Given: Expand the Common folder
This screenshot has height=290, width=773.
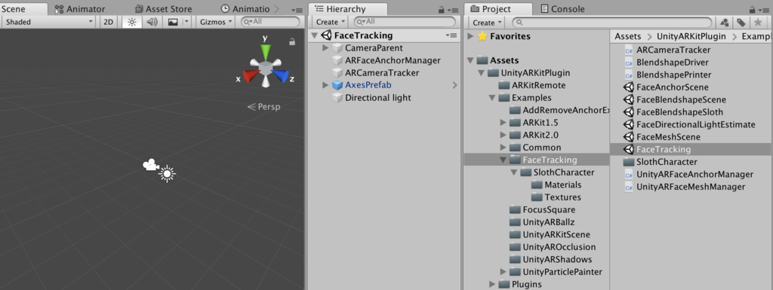Looking at the screenshot, I should tap(504, 148).
